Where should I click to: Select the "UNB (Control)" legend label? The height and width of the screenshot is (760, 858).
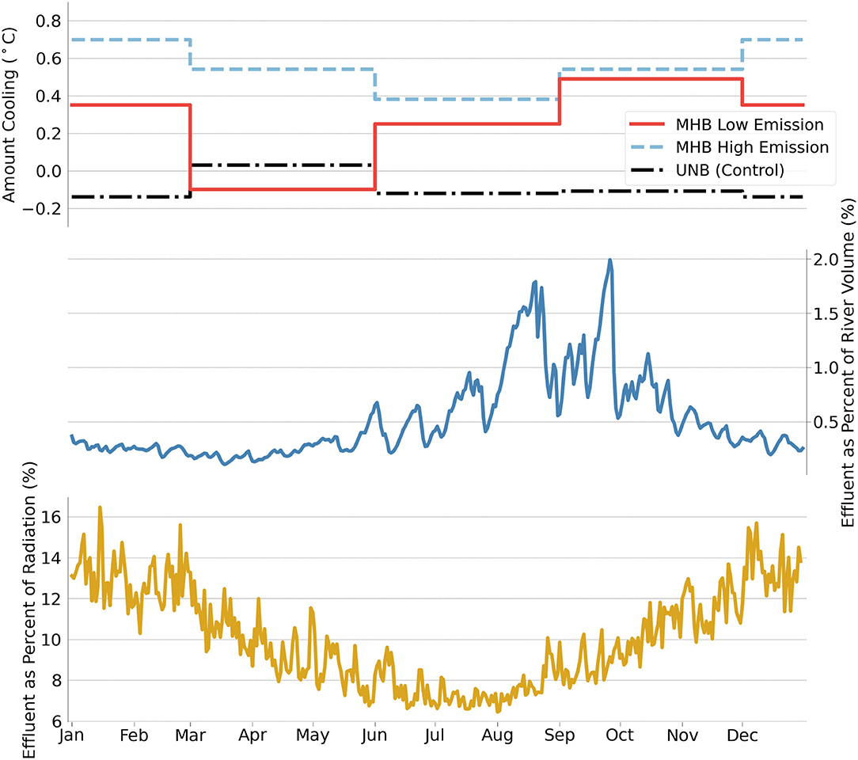click(730, 170)
